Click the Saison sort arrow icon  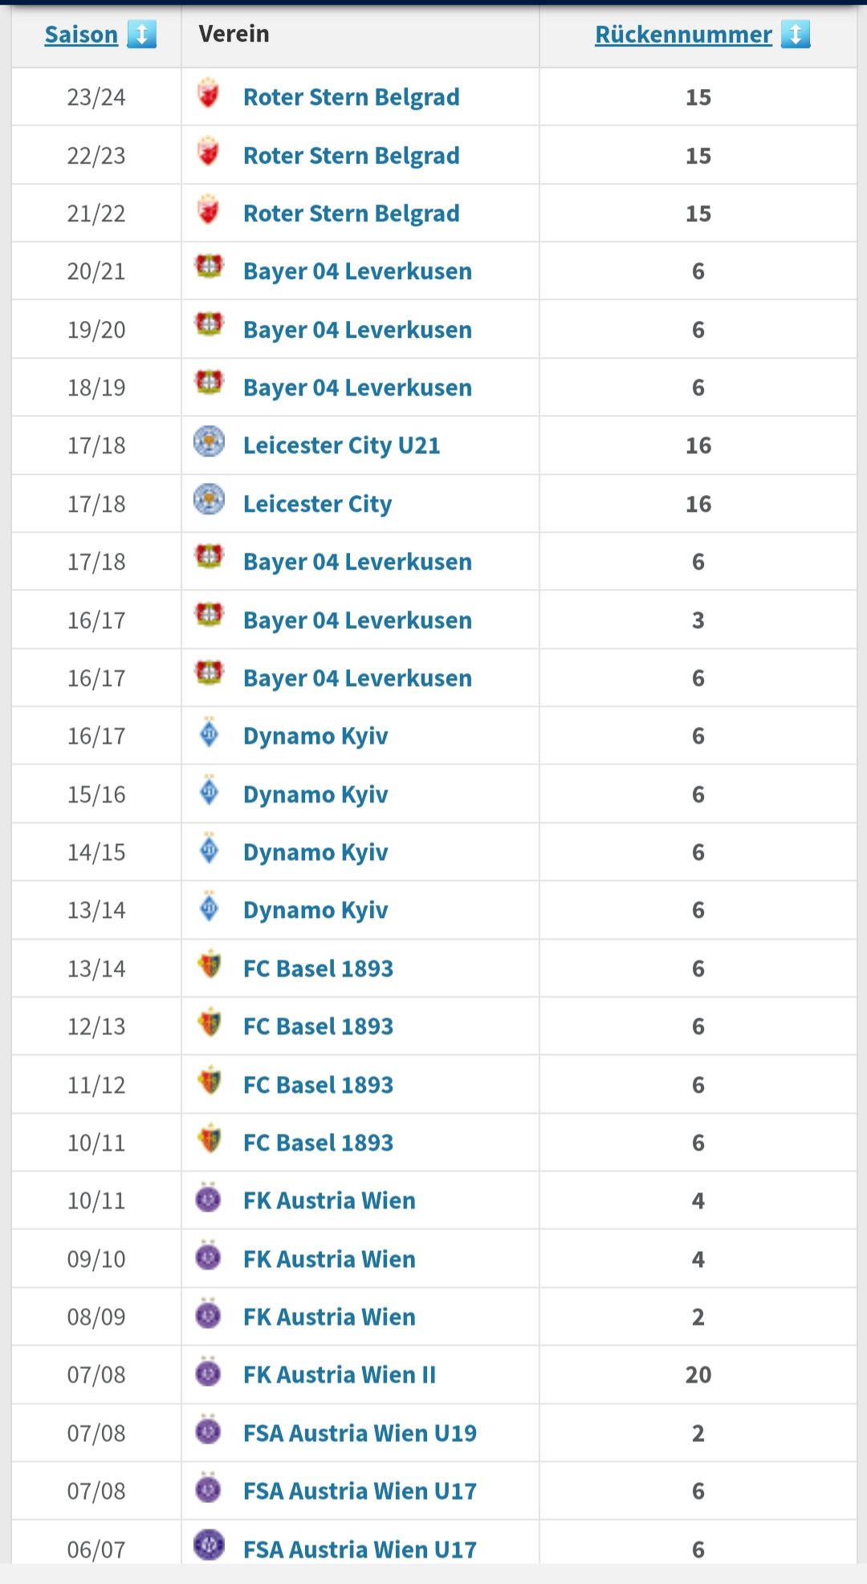click(142, 35)
